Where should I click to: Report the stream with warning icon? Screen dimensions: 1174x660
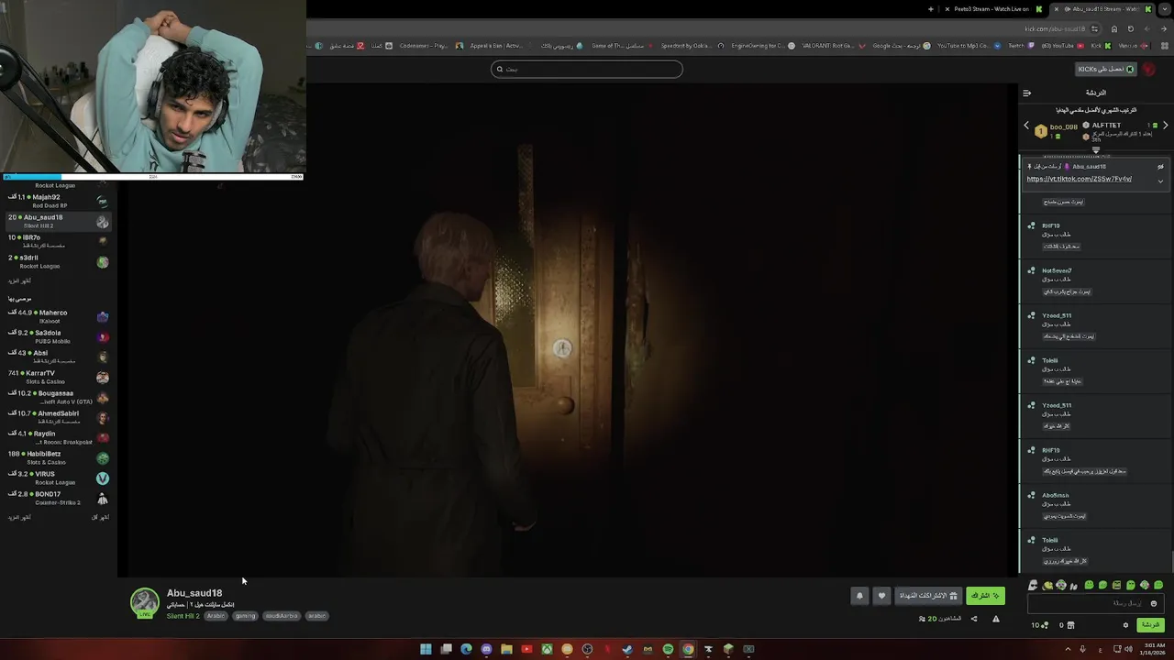click(996, 619)
